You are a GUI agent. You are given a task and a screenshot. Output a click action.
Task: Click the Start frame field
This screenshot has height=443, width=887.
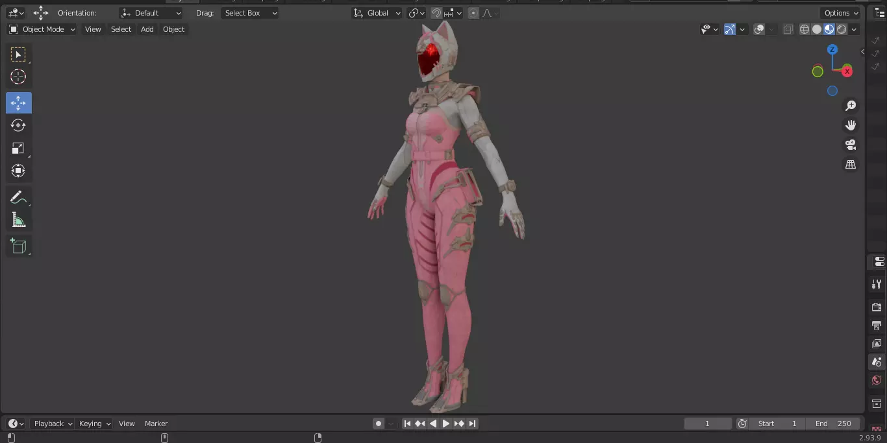[777, 424]
